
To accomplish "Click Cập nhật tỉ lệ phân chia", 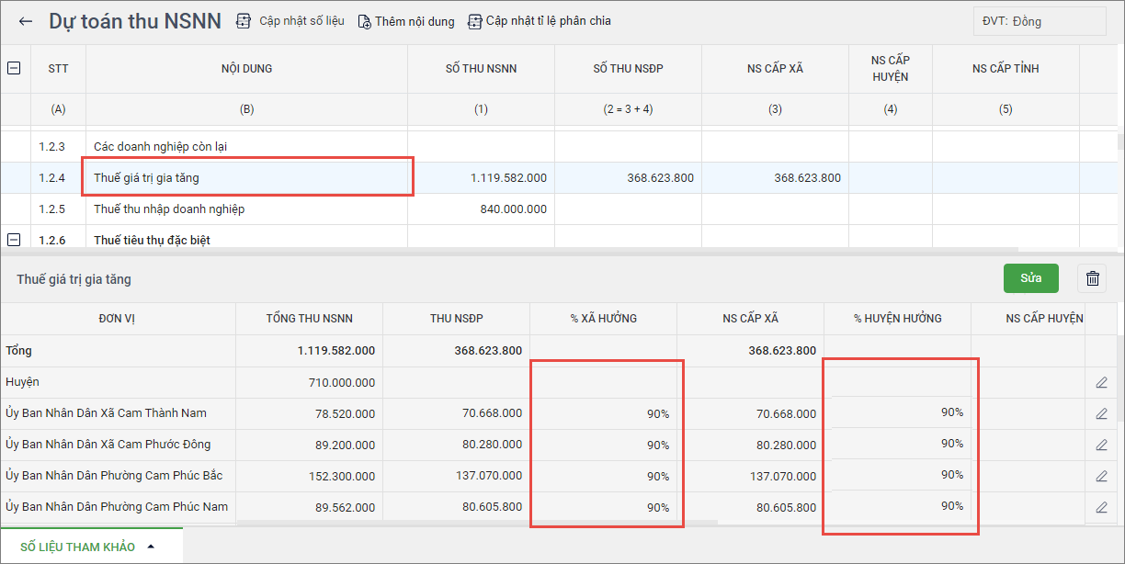I will click(x=540, y=21).
